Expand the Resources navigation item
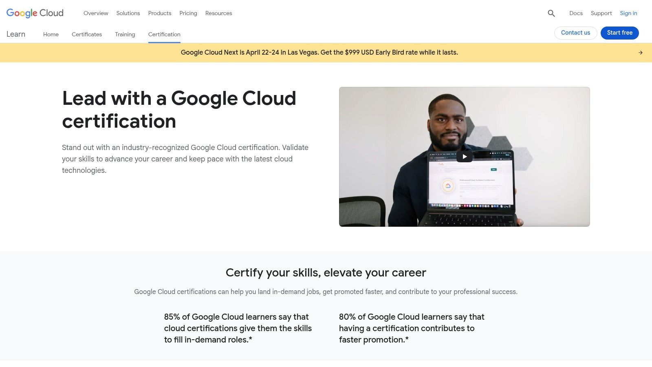Screen dimensions: 652x367 coord(218,13)
